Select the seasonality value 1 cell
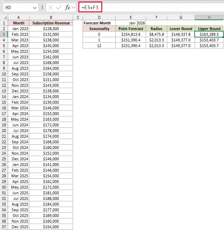 99,40
